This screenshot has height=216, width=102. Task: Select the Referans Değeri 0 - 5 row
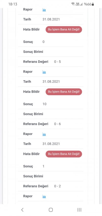[x=51, y=62]
